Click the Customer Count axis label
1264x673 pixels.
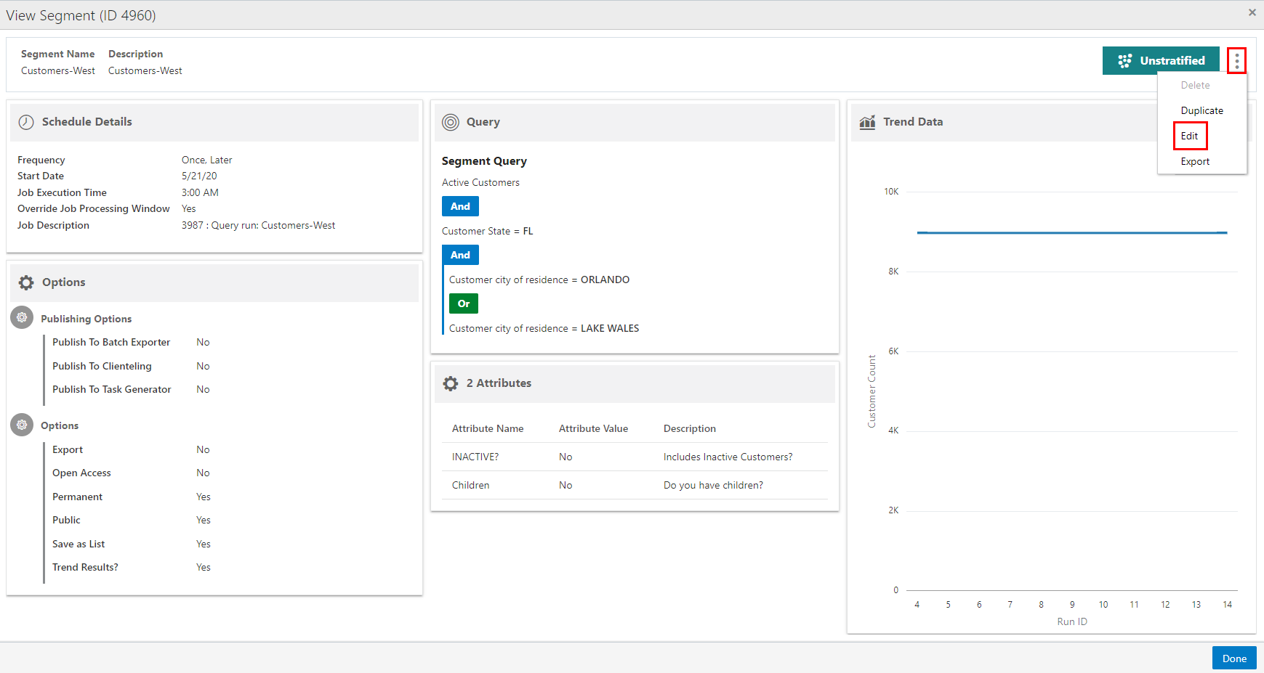871,391
